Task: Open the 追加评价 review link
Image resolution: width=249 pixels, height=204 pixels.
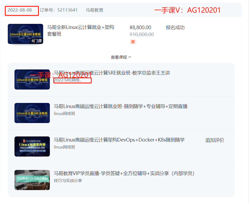Action: (x=215, y=140)
